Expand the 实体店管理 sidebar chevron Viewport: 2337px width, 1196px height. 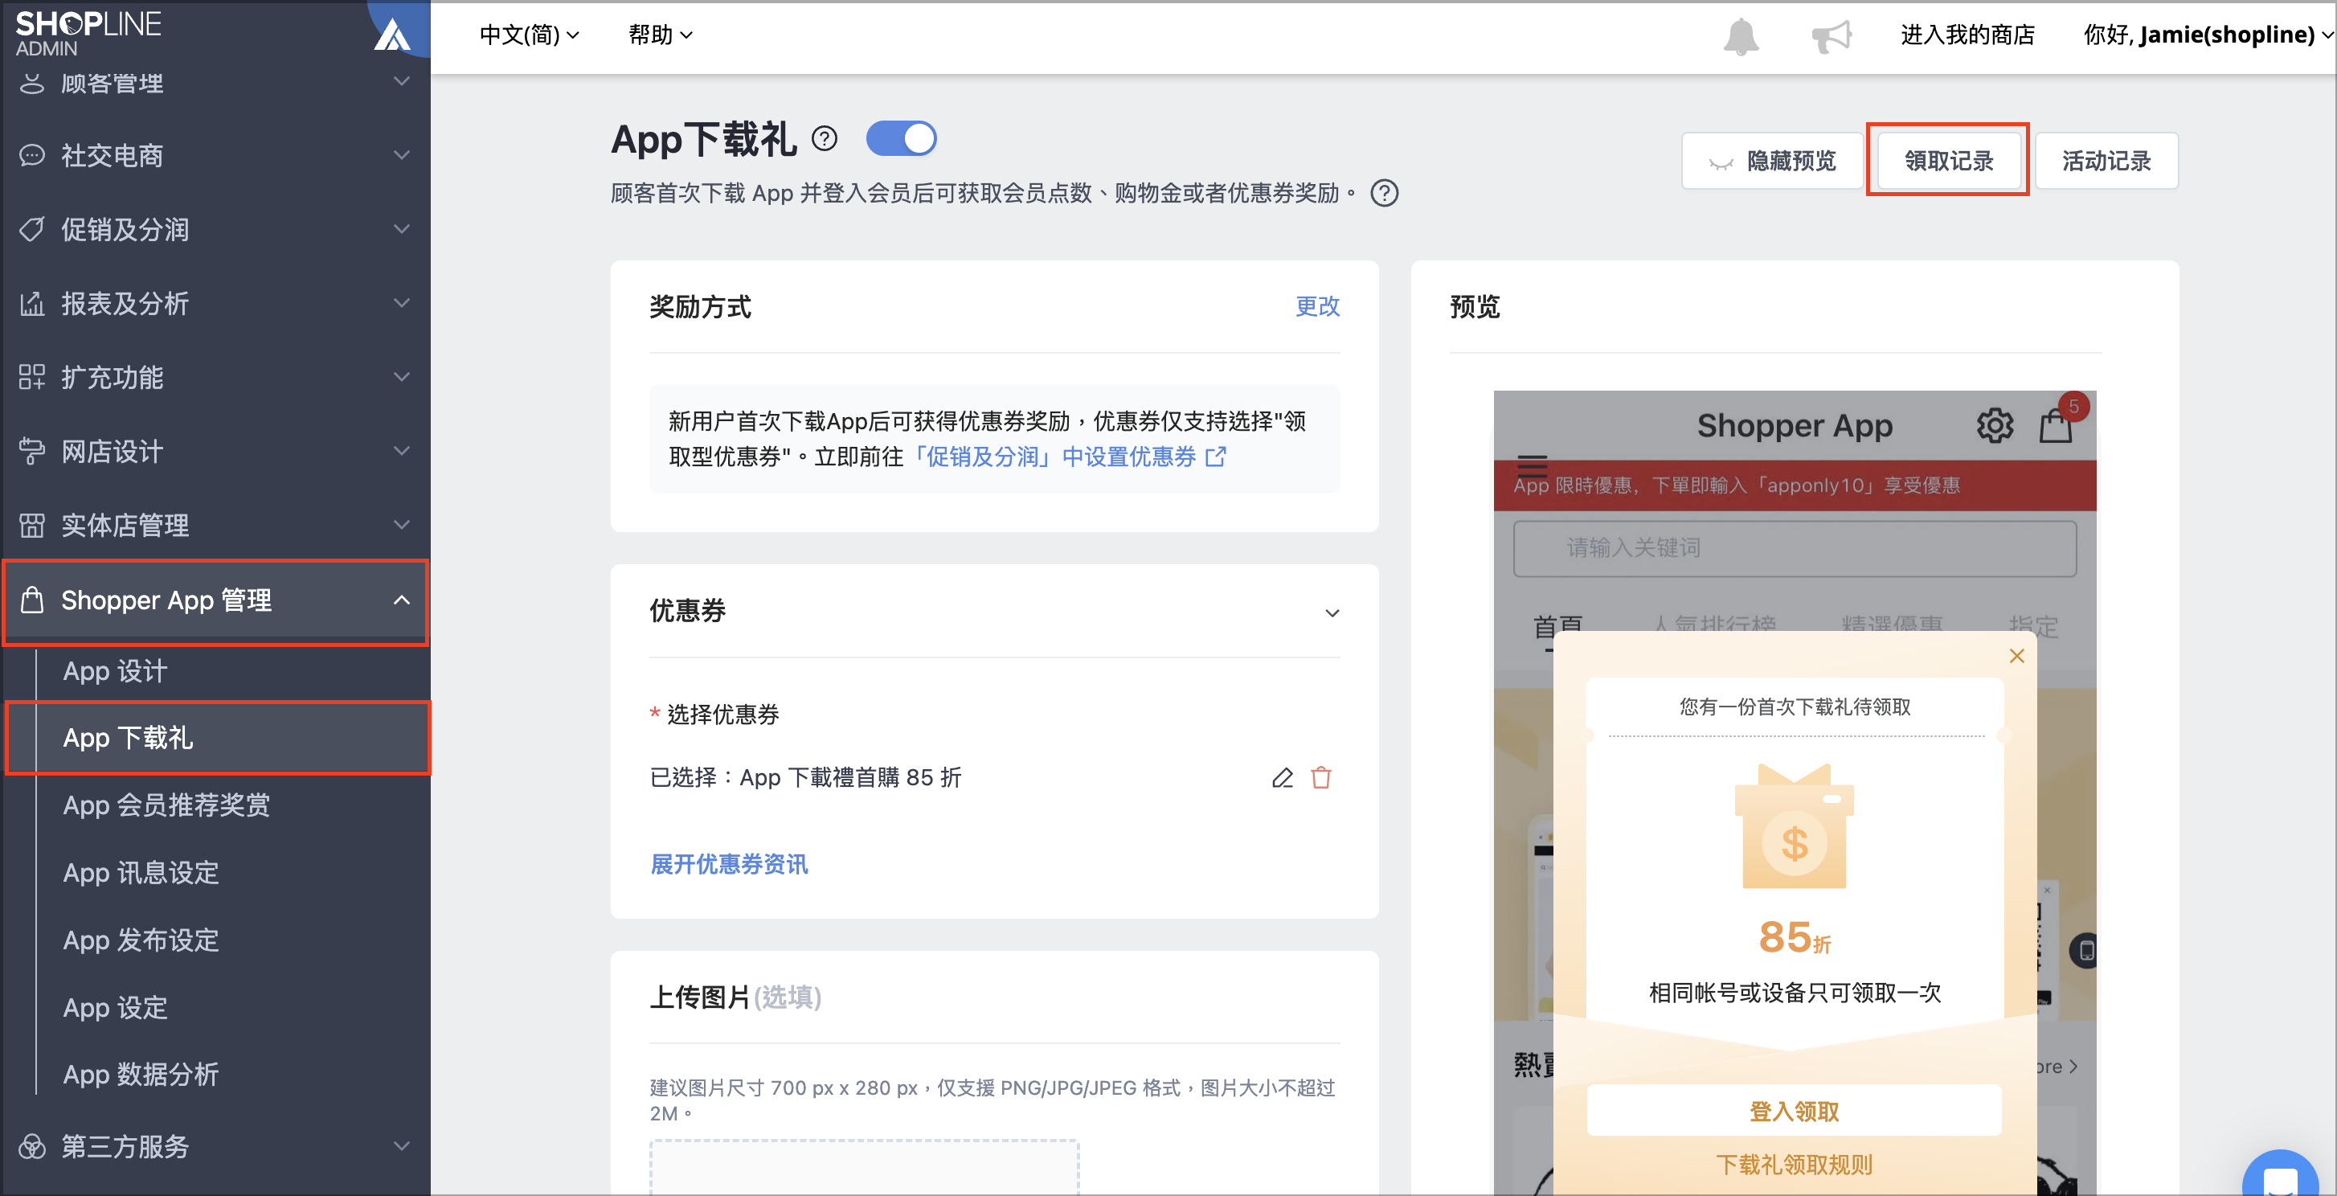pos(401,526)
